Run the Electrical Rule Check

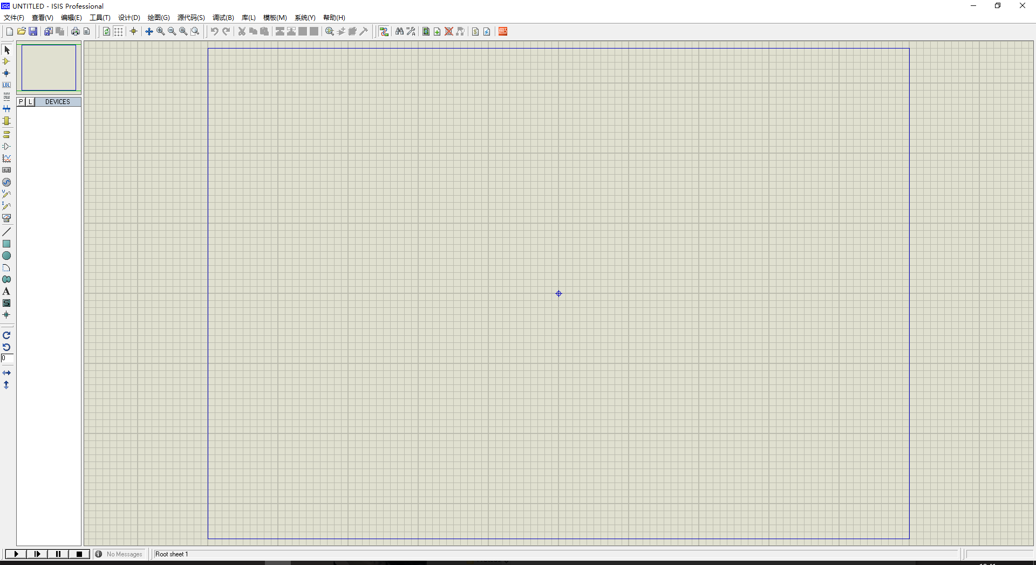[487, 31]
